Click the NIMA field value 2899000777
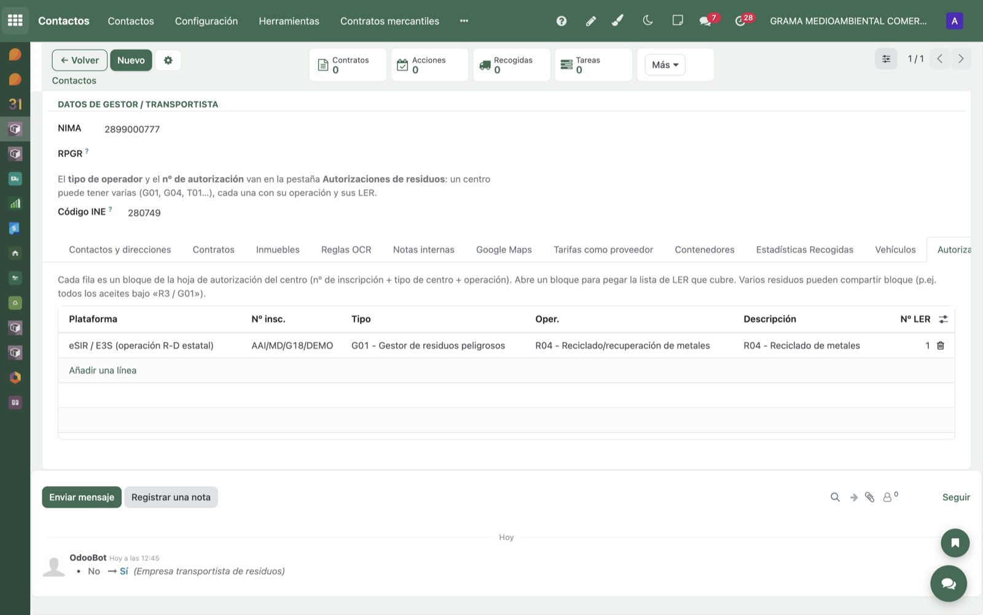 coord(132,129)
